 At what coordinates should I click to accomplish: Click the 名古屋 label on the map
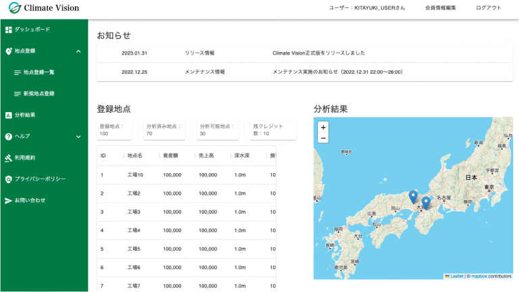444,197
